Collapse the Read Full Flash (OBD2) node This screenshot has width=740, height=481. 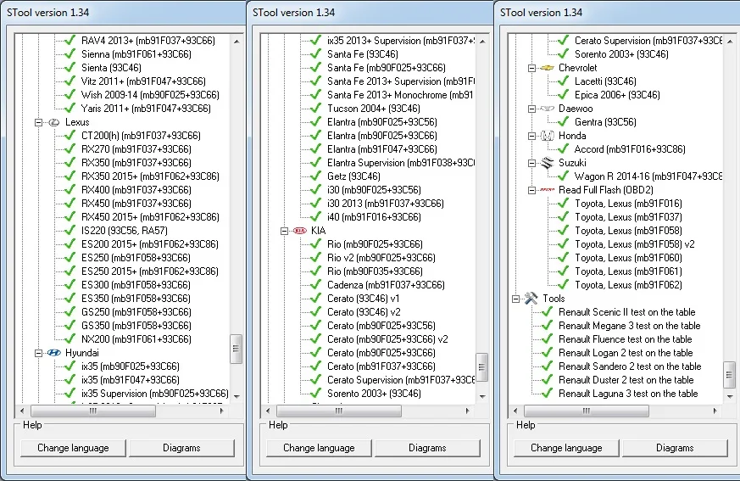tap(531, 190)
